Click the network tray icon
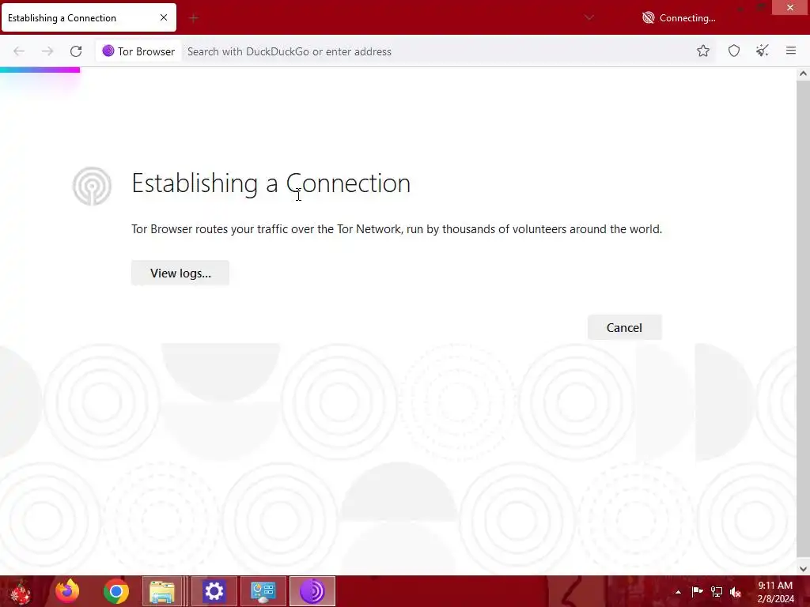The image size is (810, 607). point(716,591)
